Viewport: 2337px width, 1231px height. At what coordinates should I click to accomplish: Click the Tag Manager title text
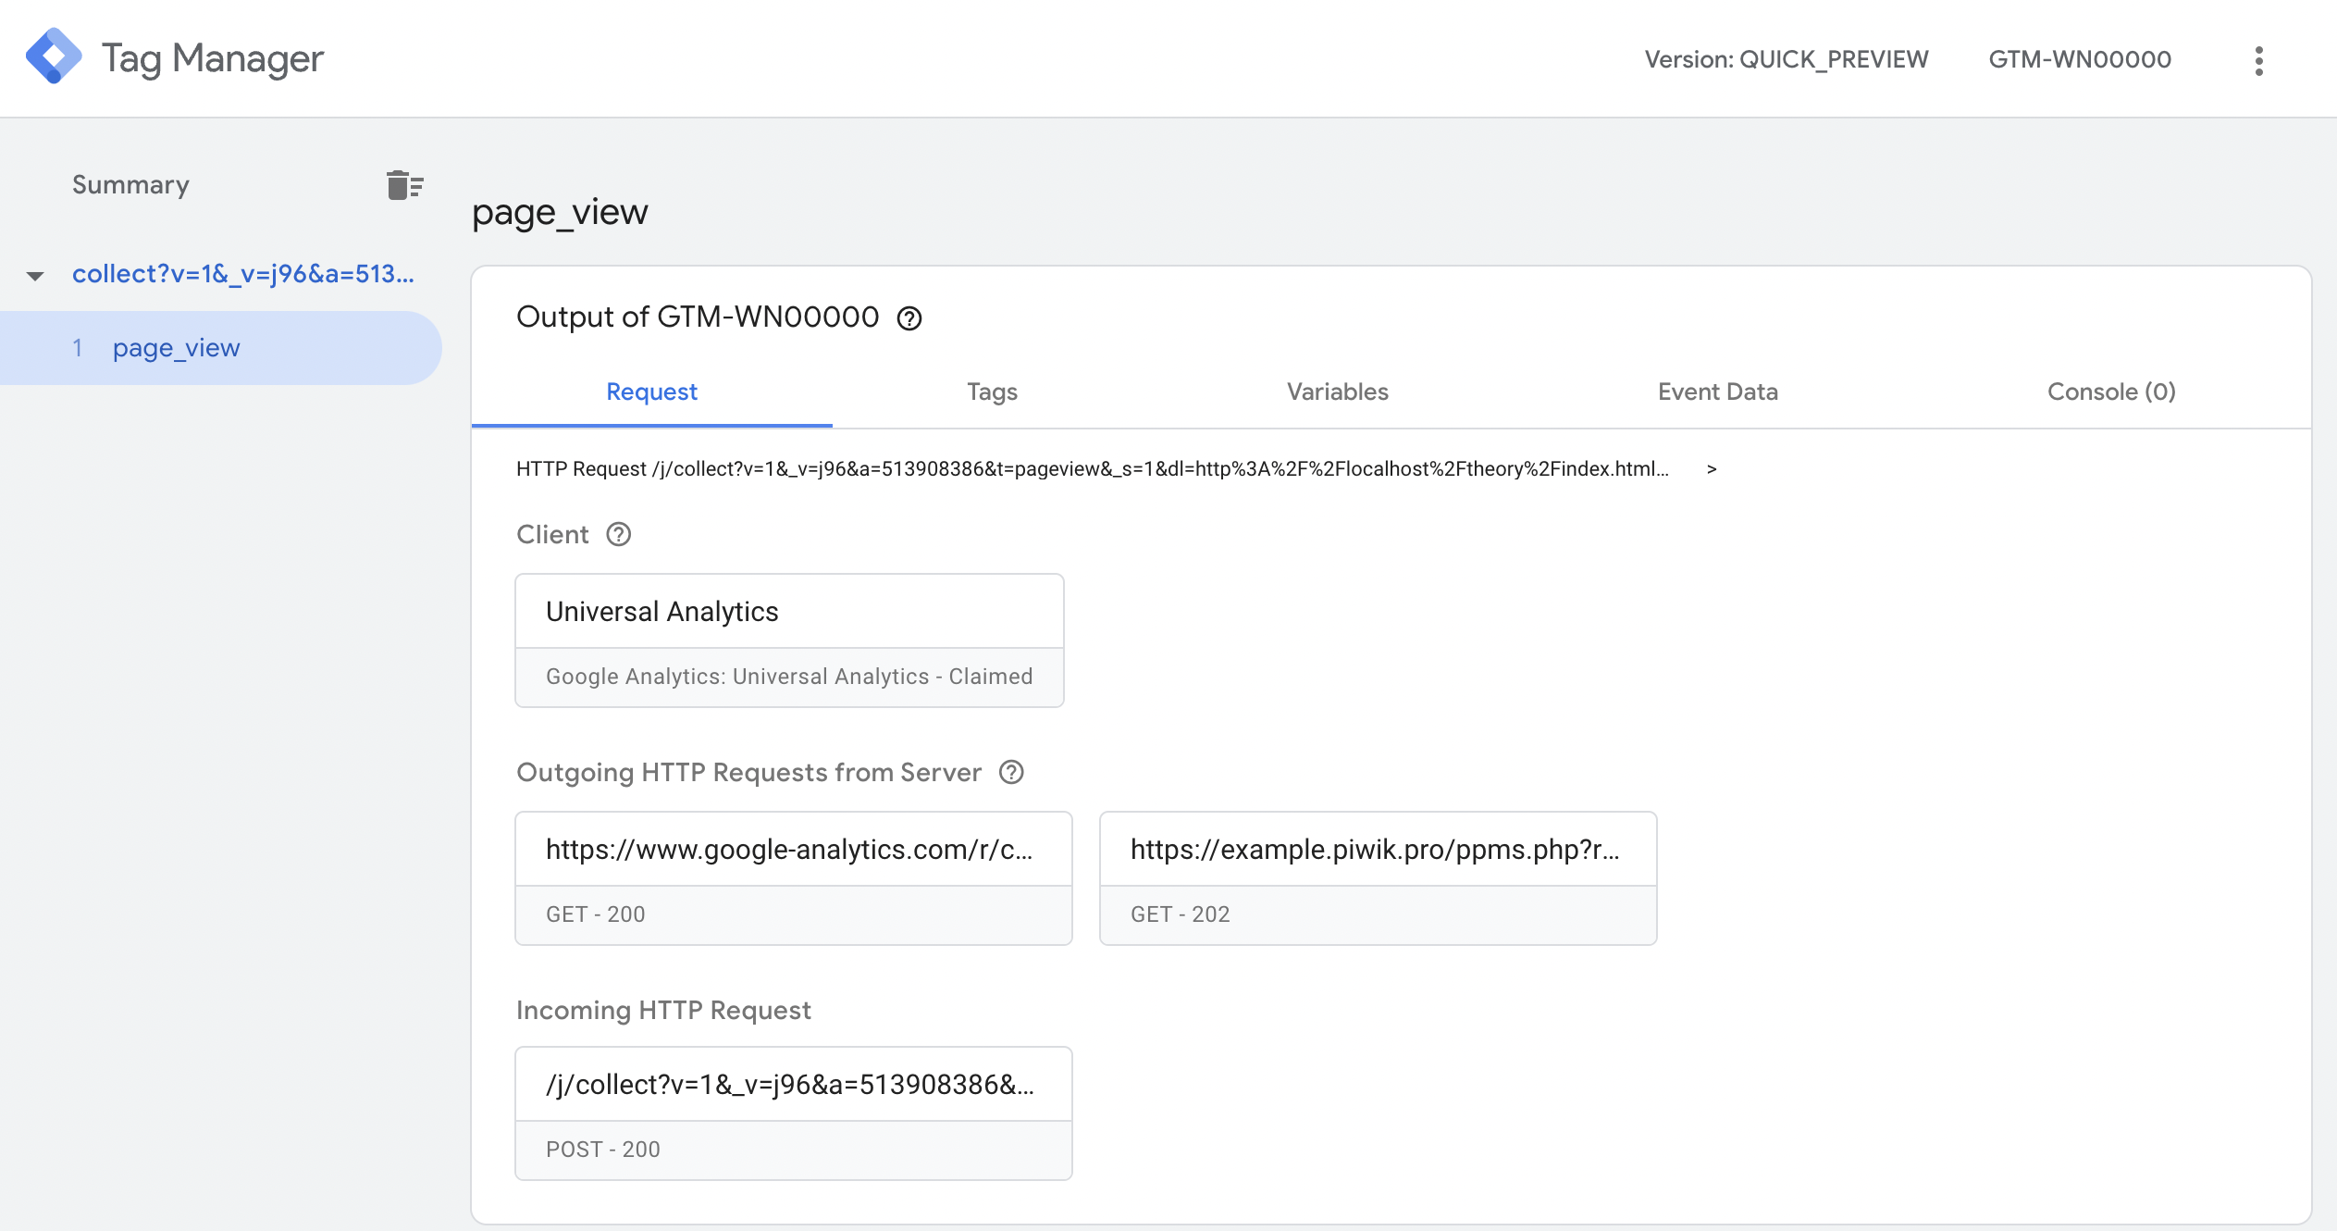213,58
